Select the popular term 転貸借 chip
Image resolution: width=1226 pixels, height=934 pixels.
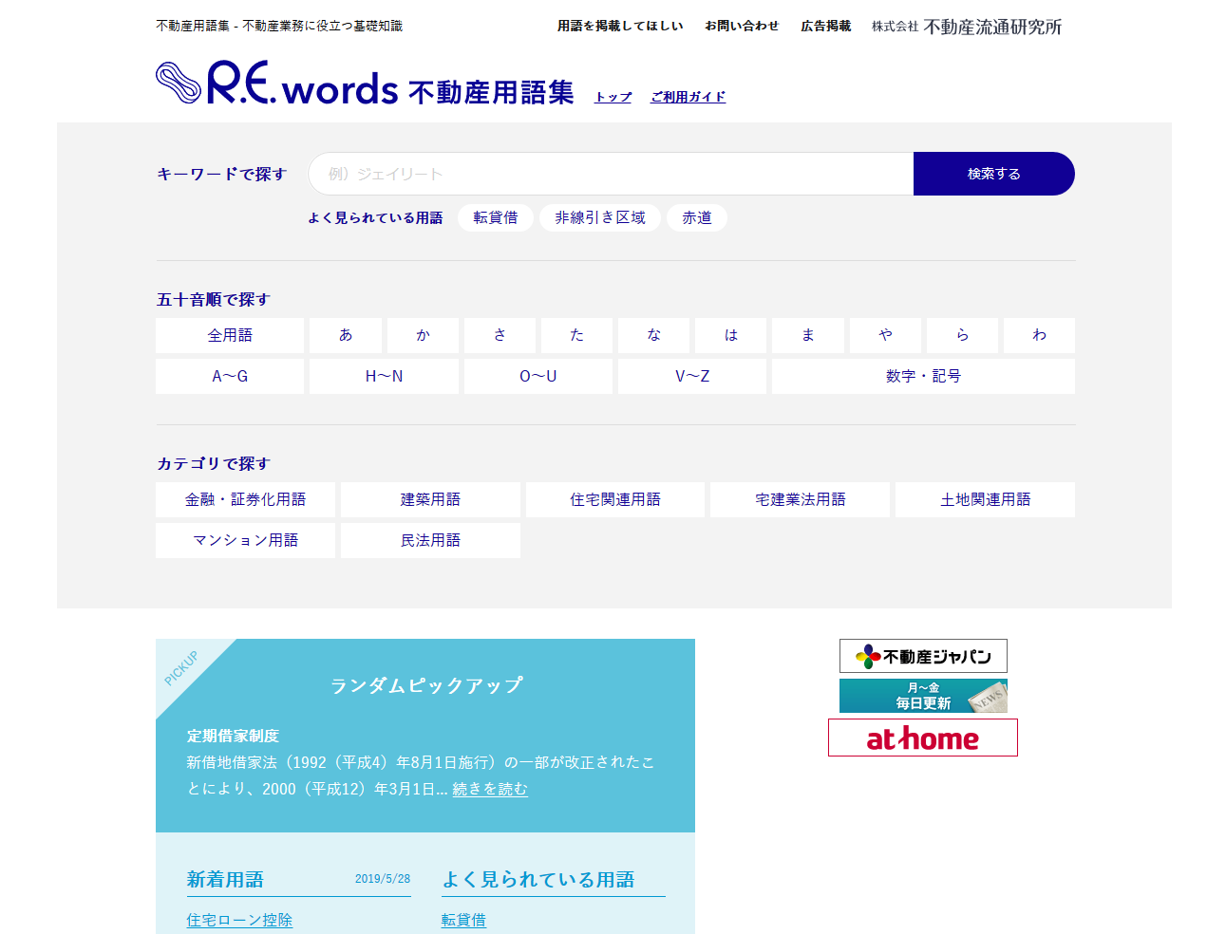coord(496,217)
